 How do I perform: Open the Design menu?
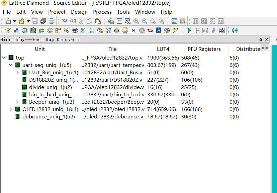coord(79,12)
